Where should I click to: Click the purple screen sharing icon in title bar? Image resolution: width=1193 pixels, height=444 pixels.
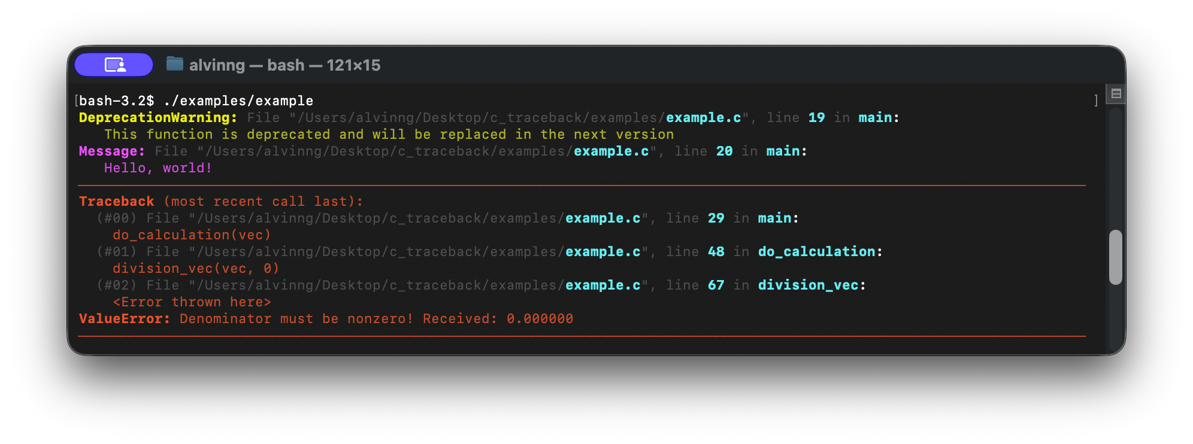[114, 65]
